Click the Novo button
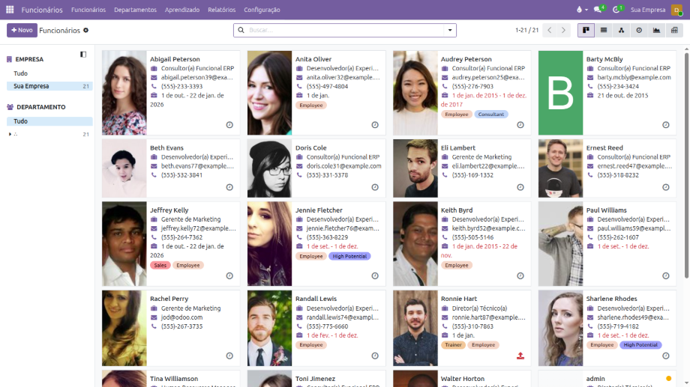The width and height of the screenshot is (690, 387). point(22,30)
